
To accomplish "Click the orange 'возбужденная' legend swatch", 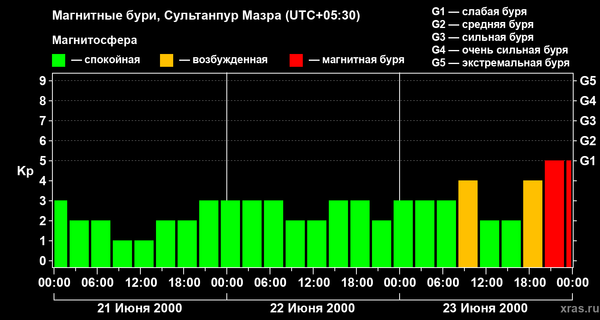I will (x=167, y=60).
